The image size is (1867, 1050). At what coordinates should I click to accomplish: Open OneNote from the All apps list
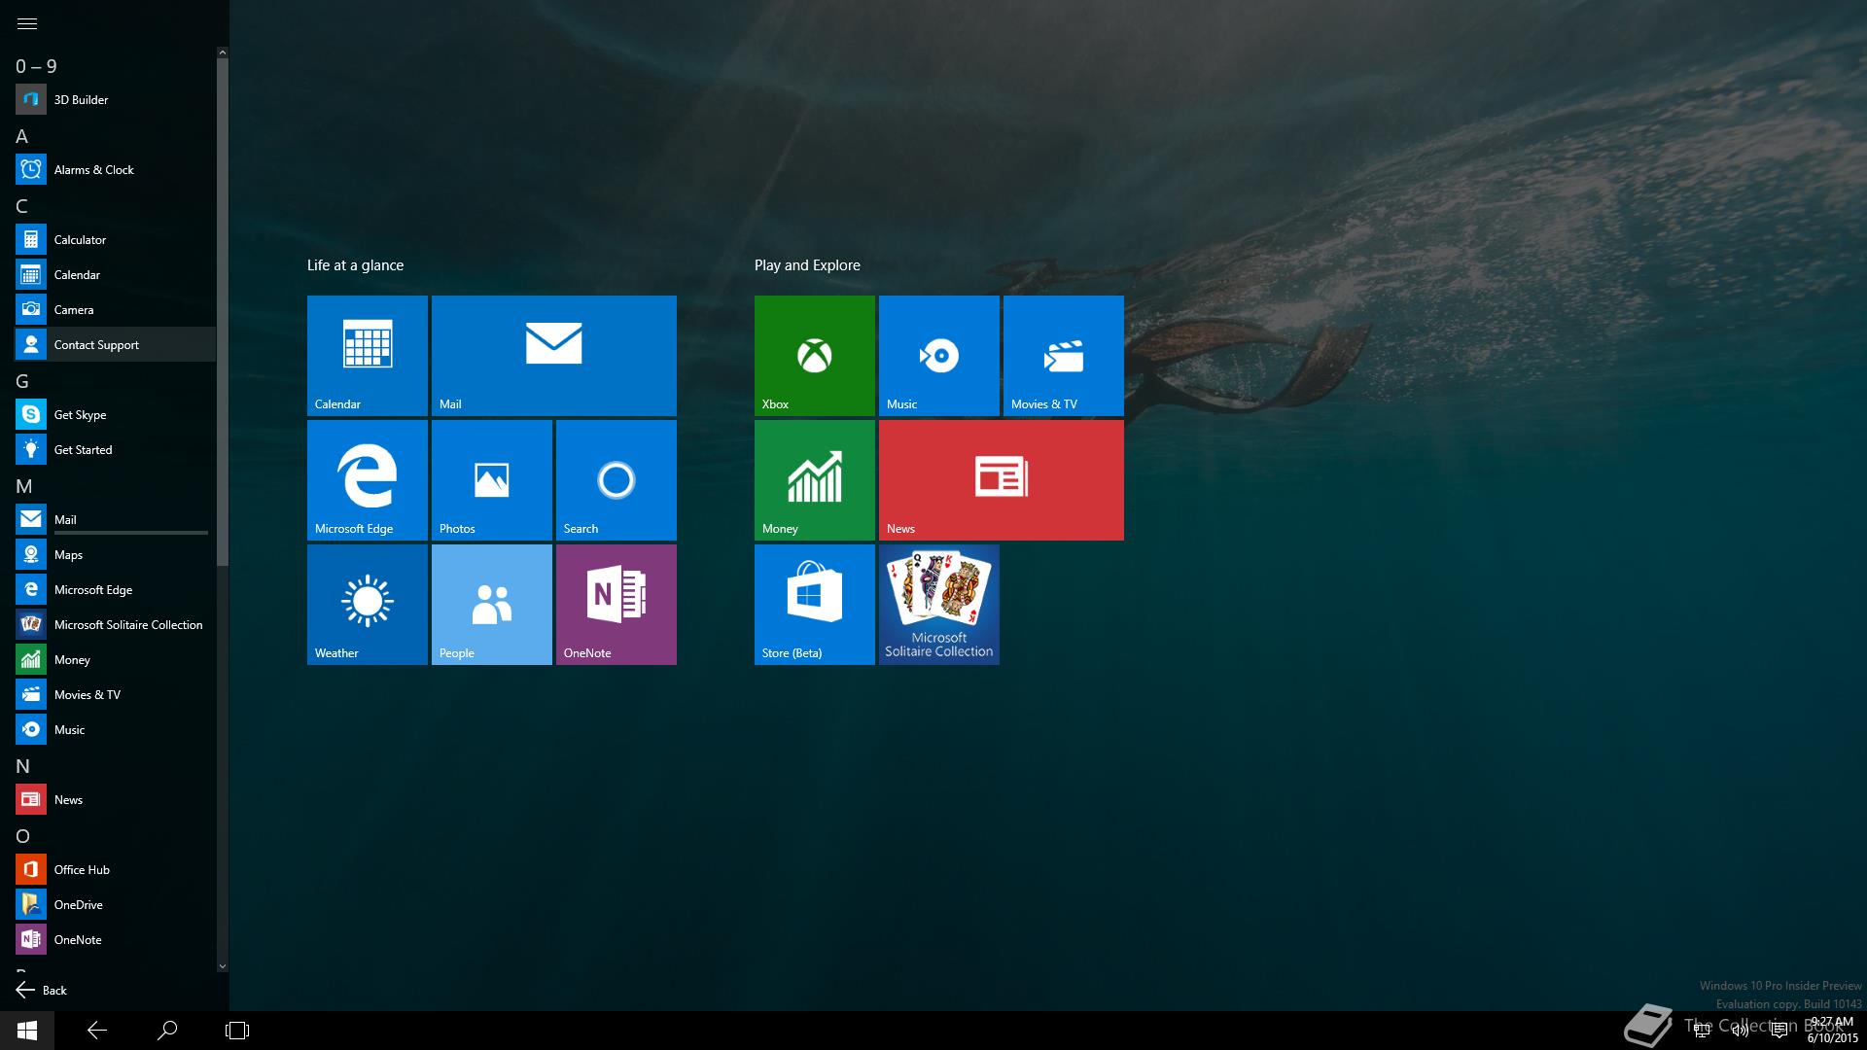coord(115,939)
